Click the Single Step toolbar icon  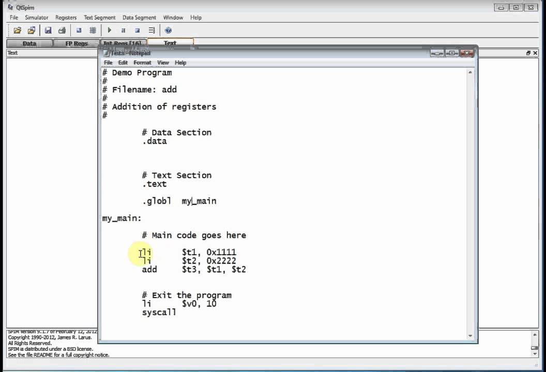[x=151, y=30]
